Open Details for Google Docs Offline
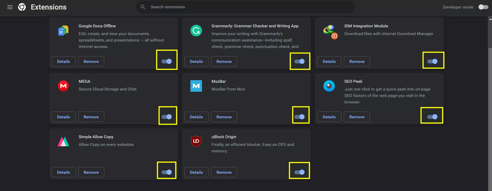This screenshot has height=191, width=492. pos(63,61)
